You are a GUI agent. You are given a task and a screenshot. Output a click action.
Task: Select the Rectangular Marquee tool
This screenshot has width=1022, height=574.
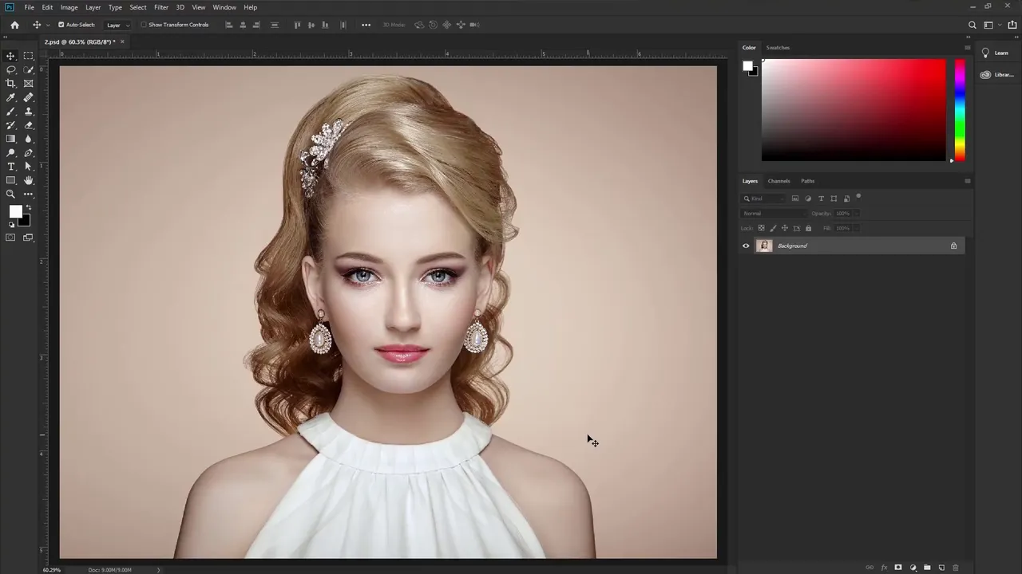(29, 56)
